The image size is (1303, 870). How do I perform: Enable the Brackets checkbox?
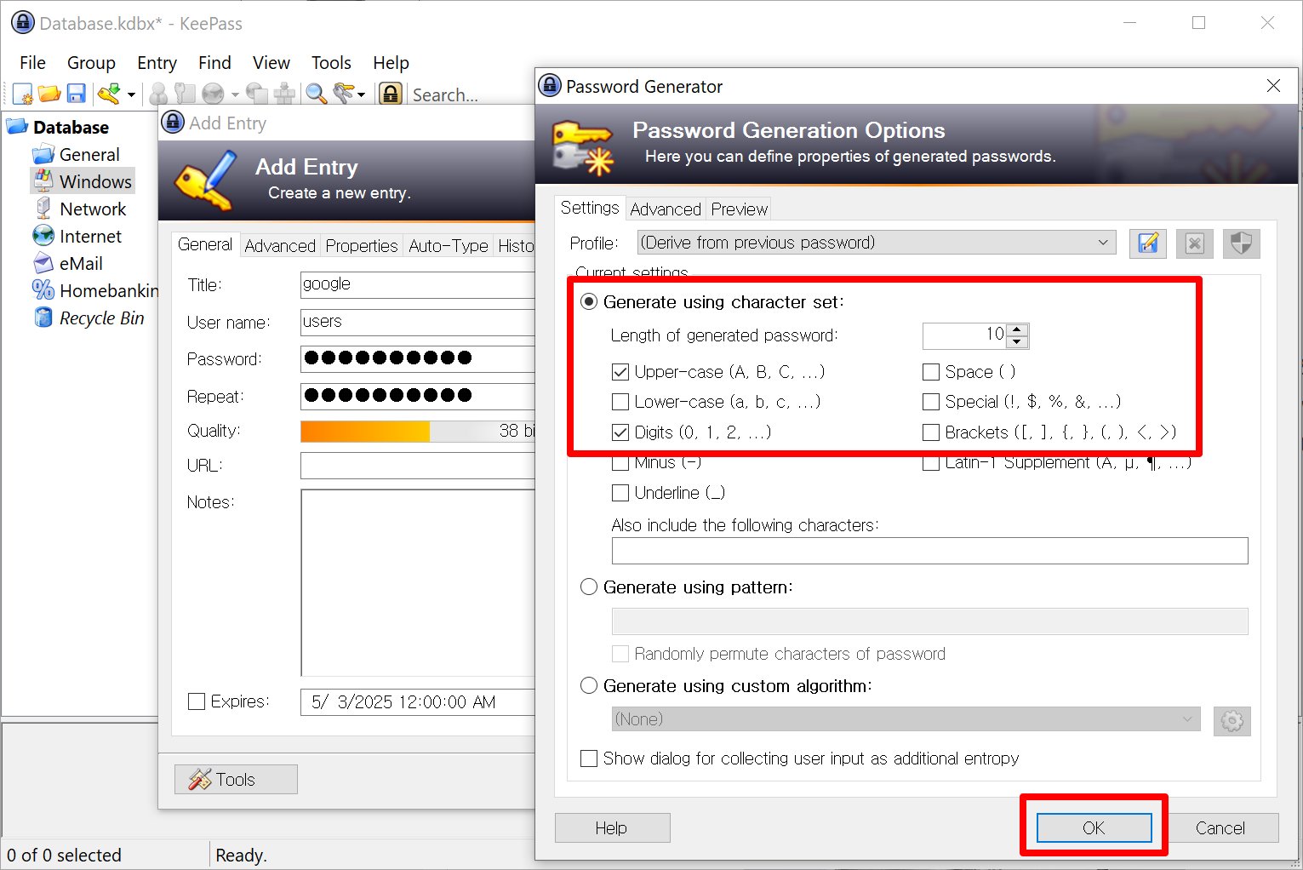(931, 432)
